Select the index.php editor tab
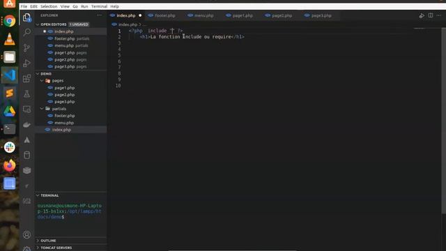The image size is (446, 251). 125,15
